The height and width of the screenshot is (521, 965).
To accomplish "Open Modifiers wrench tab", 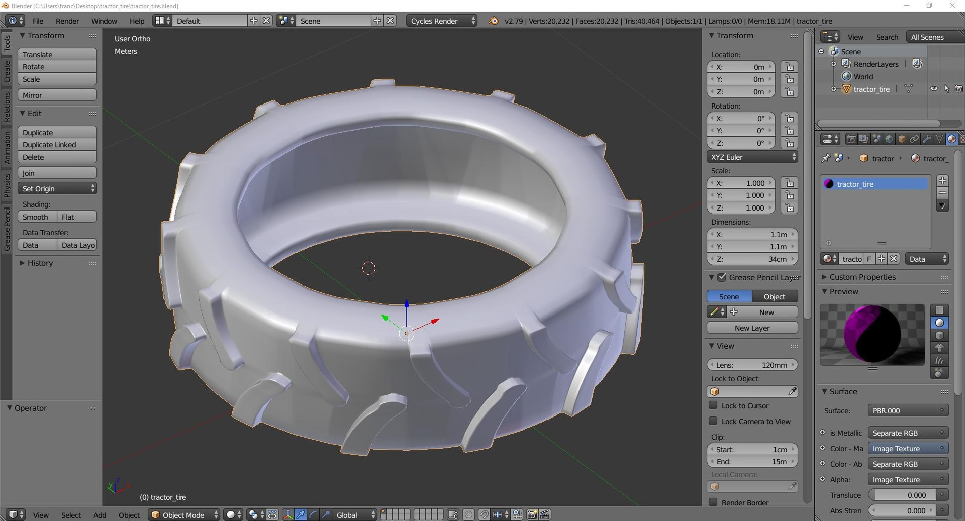I will 927,139.
